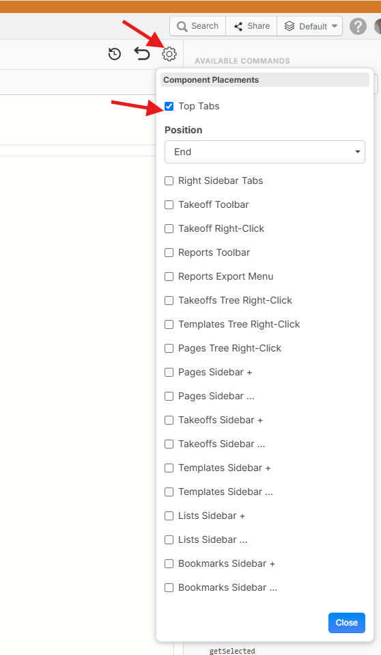
Task: Click the undo arrow icon
Action: click(x=142, y=53)
